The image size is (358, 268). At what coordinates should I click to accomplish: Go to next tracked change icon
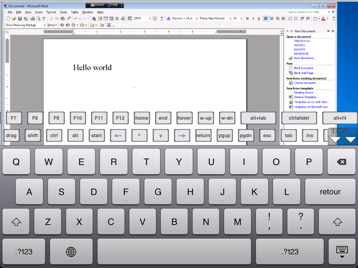click(x=68, y=25)
